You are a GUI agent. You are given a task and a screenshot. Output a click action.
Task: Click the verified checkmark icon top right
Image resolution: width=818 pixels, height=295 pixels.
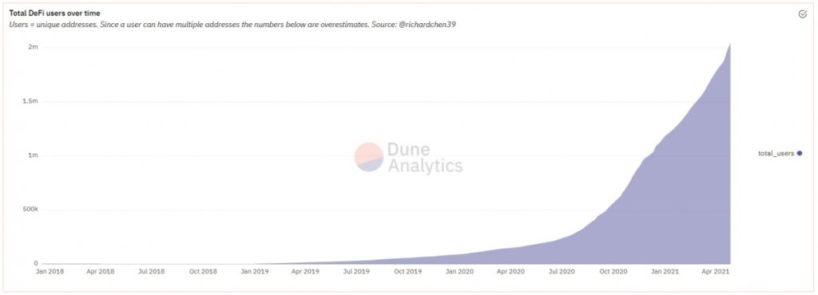[x=803, y=14]
